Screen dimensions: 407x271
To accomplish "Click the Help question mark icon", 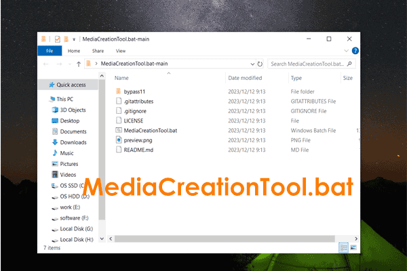I will click(357, 51).
